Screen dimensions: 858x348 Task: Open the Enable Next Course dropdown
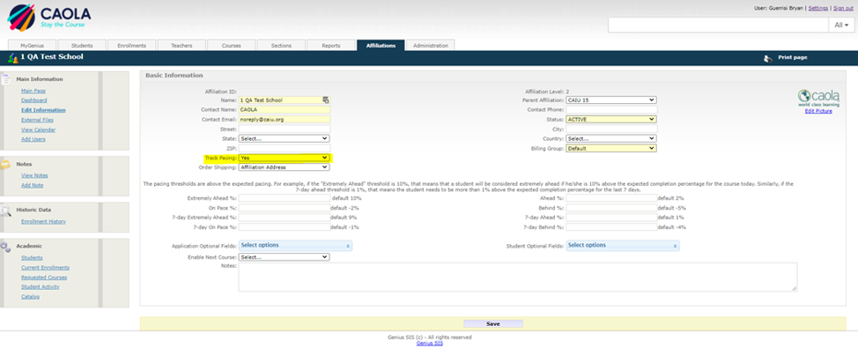[284, 257]
